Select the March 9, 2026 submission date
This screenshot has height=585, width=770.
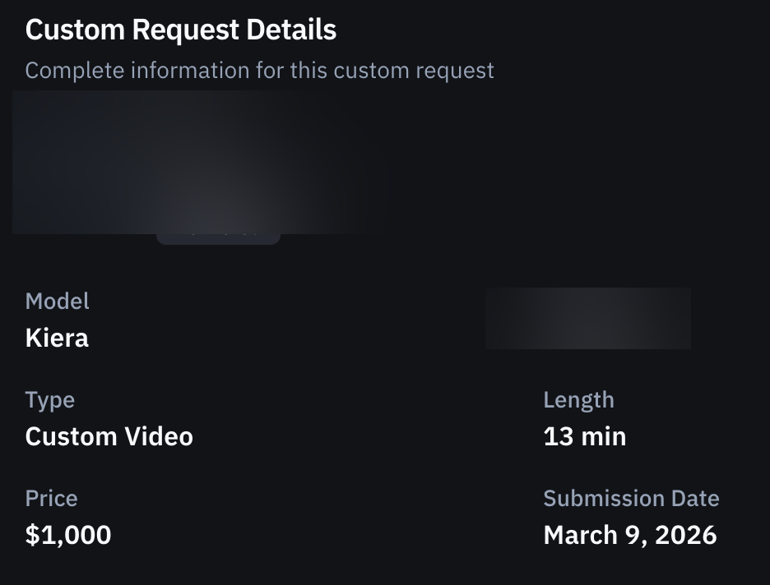pyautogui.click(x=629, y=535)
